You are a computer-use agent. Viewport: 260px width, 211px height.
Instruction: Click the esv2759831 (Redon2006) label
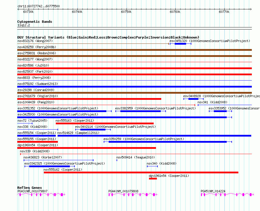click(37, 53)
